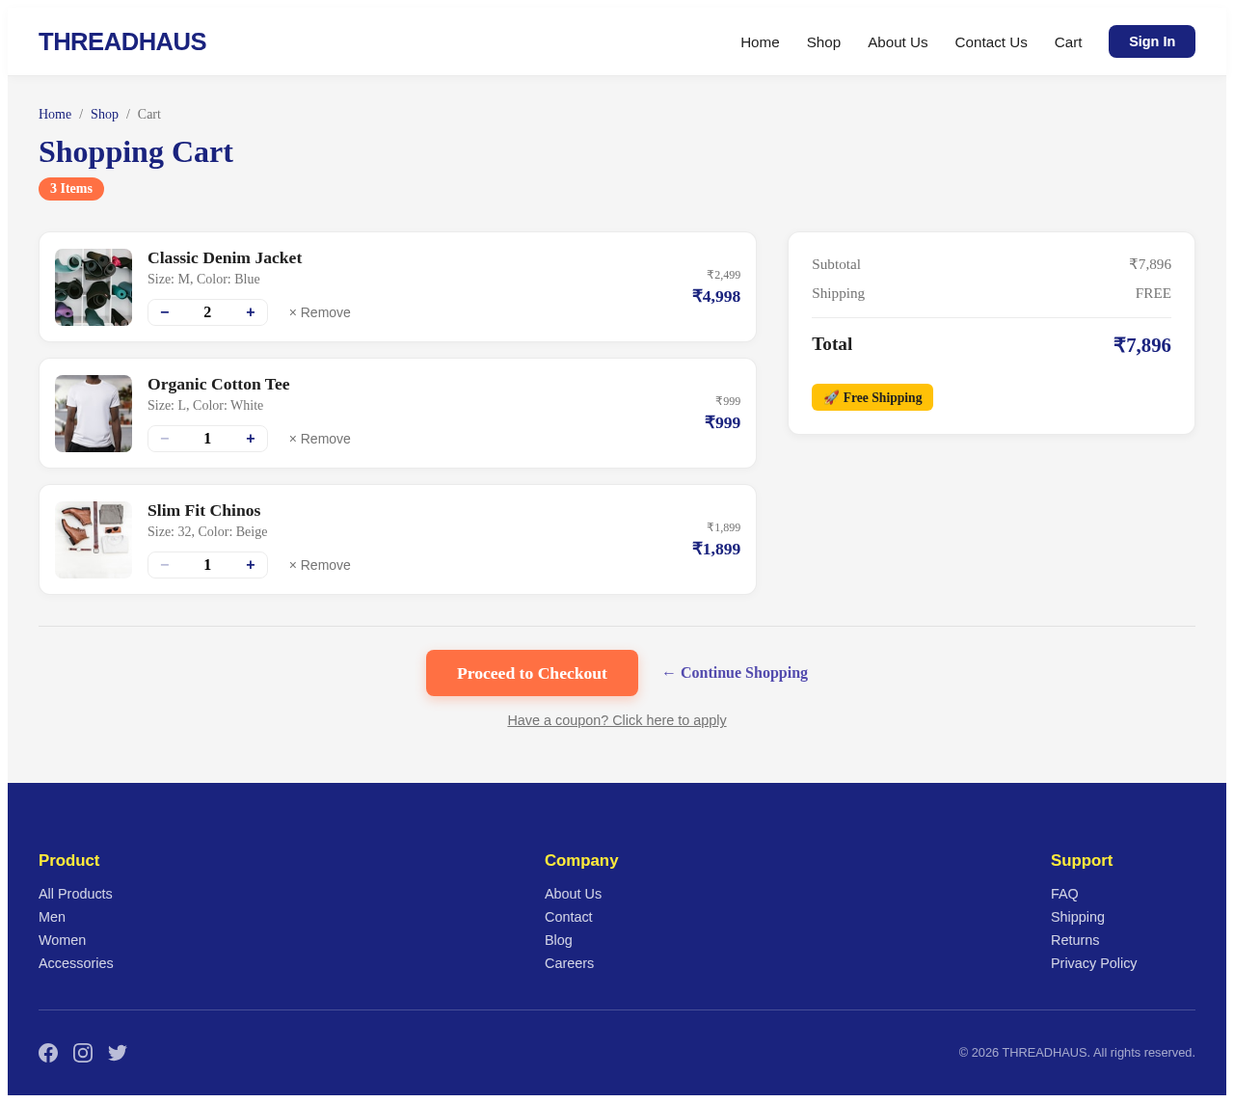The height and width of the screenshot is (1103, 1234).
Task: Click the Sign In button
Action: 1152,41
